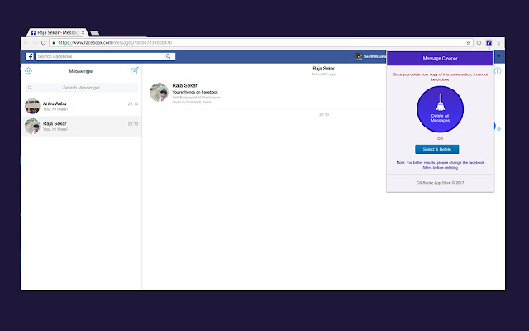The height and width of the screenshot is (331, 529).
Task: Open a new browser tab
Action: click(94, 33)
